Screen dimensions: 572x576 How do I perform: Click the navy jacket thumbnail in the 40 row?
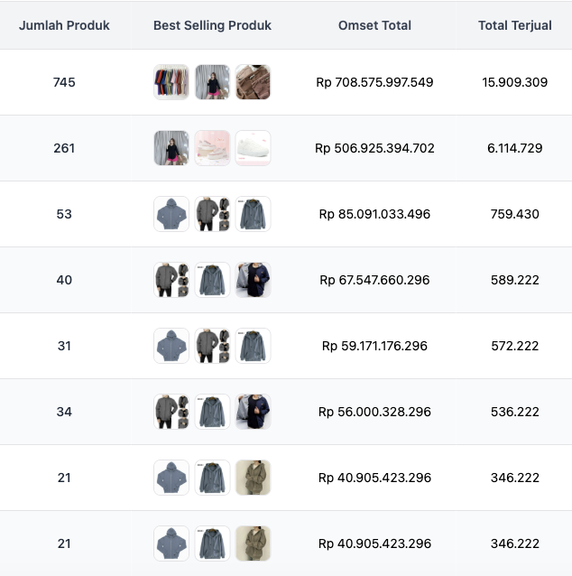tap(253, 280)
